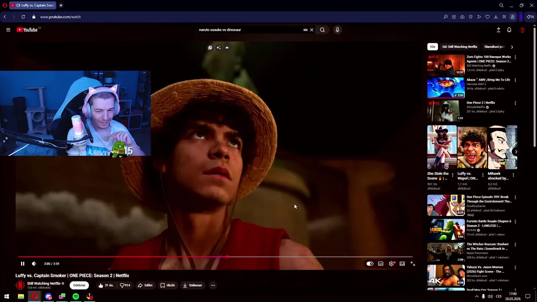The image size is (537, 302).
Task: Open YouTube notifications bell
Action: click(x=509, y=30)
